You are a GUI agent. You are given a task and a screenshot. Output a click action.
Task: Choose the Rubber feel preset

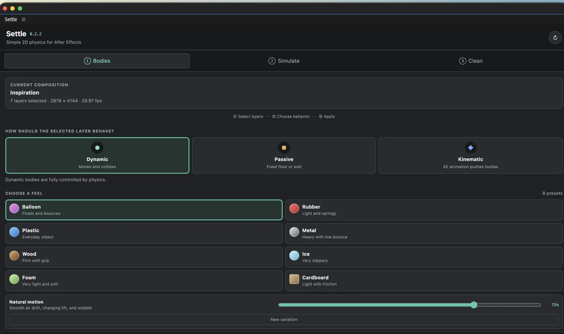(424, 210)
